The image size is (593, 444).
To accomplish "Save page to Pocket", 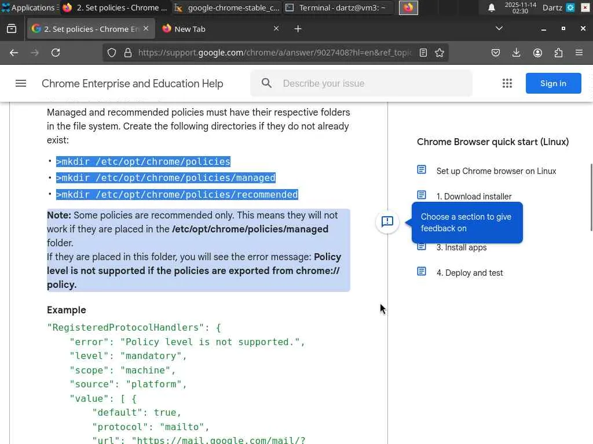I will [496, 53].
